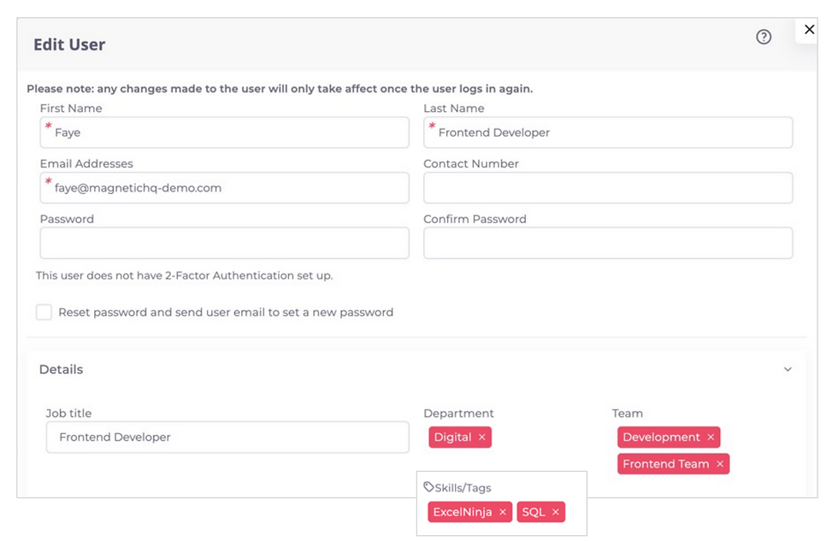Click the Details section header

[61, 369]
